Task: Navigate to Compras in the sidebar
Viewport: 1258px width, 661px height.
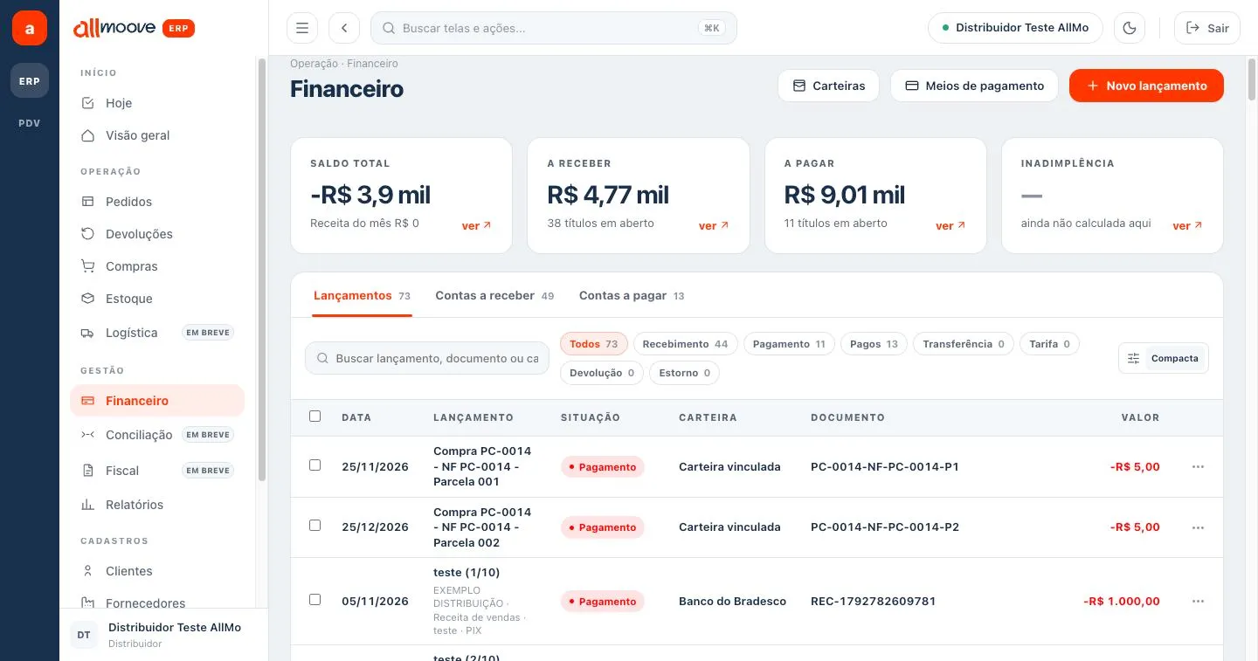Action: [157, 266]
